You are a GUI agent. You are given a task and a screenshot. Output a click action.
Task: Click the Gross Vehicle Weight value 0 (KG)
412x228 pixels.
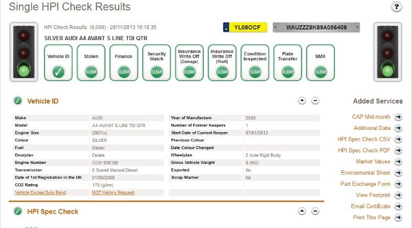(x=252, y=163)
